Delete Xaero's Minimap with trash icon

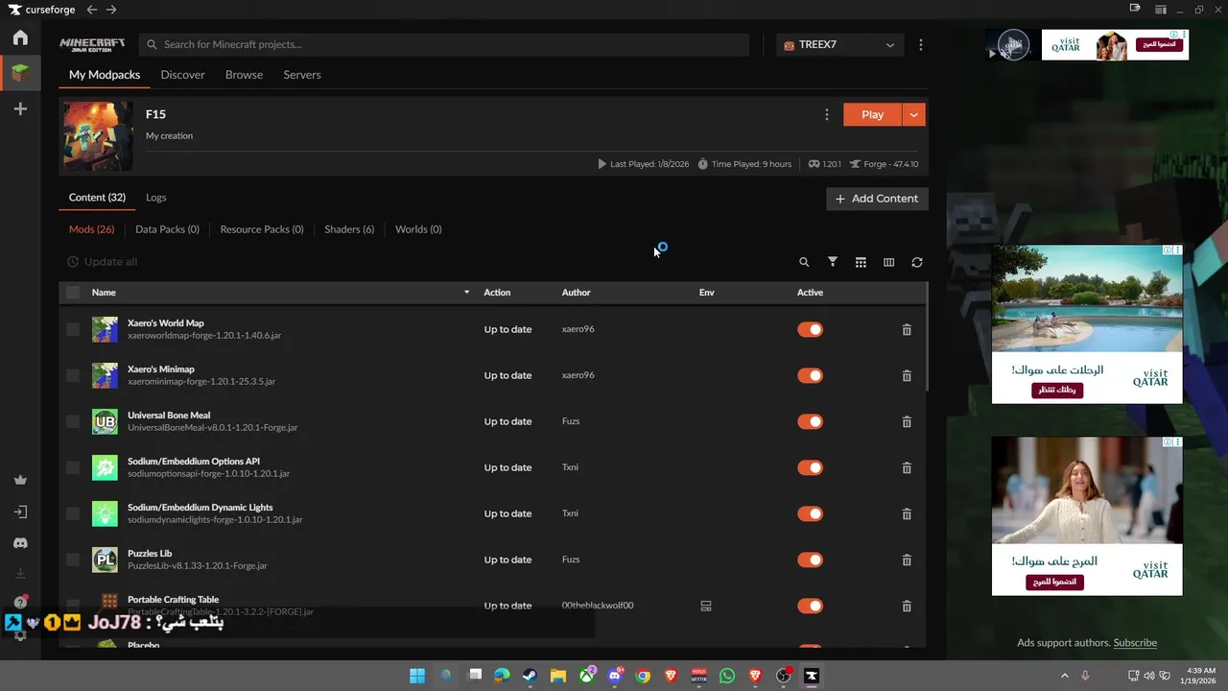coord(907,375)
